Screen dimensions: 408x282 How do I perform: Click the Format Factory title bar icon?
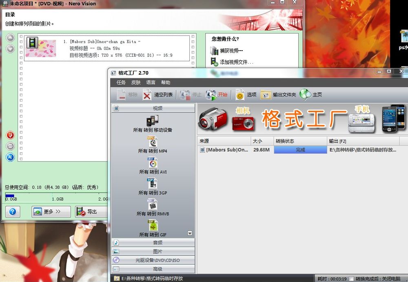pos(113,73)
